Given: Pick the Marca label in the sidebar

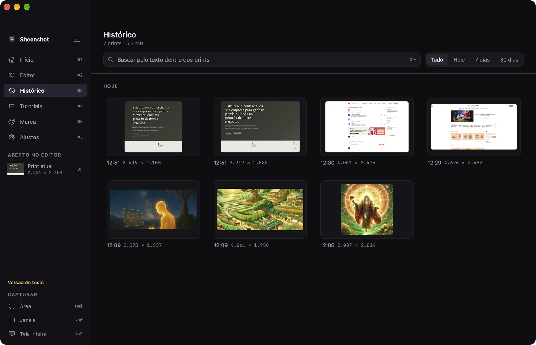Looking at the screenshot, I should [28, 122].
